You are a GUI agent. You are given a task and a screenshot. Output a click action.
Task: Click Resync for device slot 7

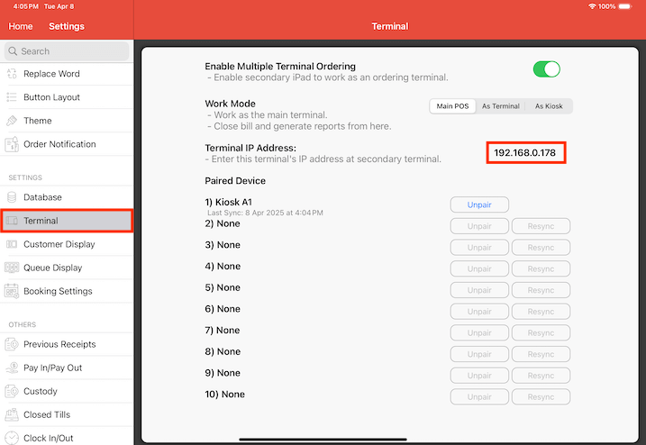coord(541,333)
